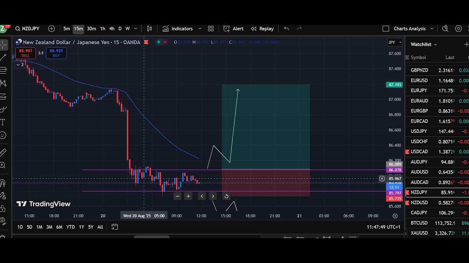Click the SELL 85.903 button
This screenshot has height=263, width=469.
pos(25,53)
